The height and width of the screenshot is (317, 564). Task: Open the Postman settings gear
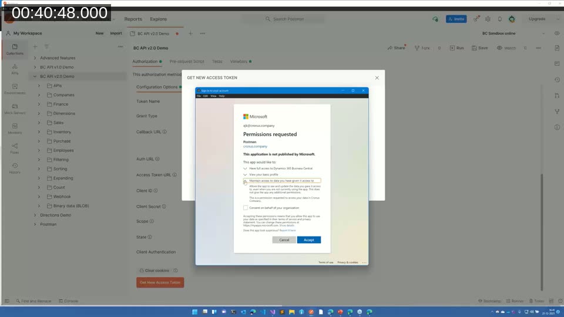pyautogui.click(x=488, y=19)
